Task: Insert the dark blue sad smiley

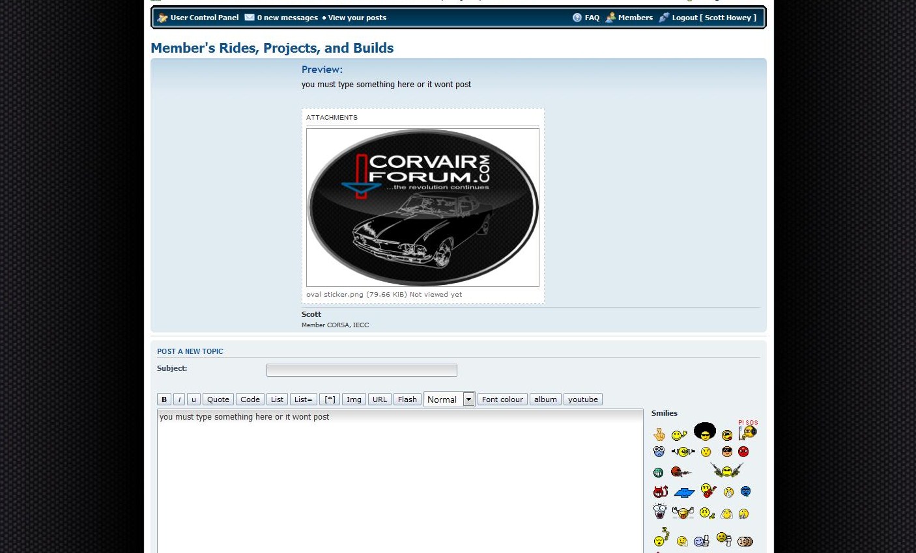Action: click(x=746, y=492)
